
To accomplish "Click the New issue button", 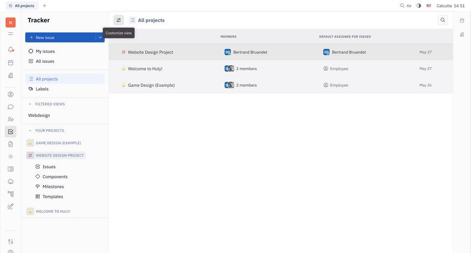I will click(60, 38).
